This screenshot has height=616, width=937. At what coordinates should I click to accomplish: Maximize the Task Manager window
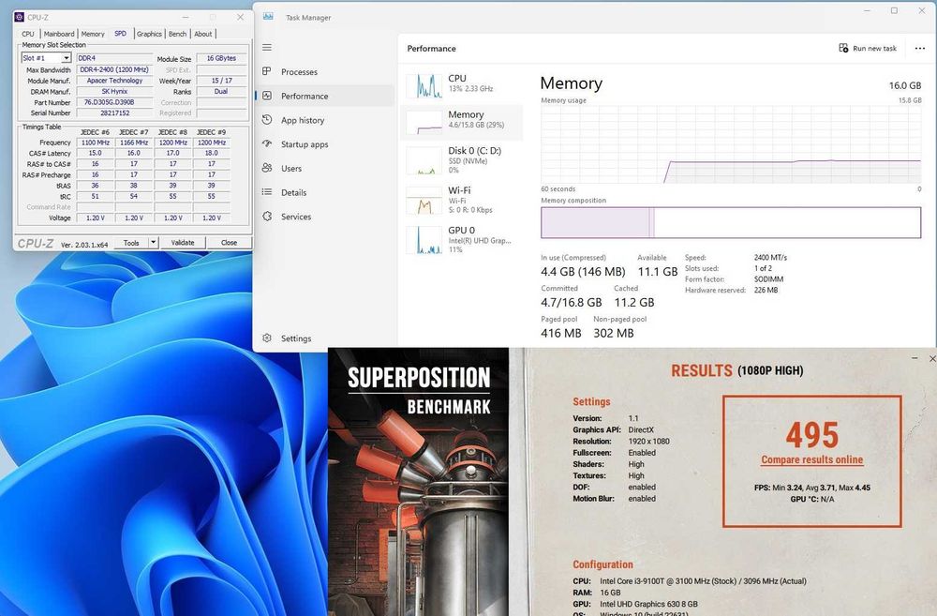894,10
